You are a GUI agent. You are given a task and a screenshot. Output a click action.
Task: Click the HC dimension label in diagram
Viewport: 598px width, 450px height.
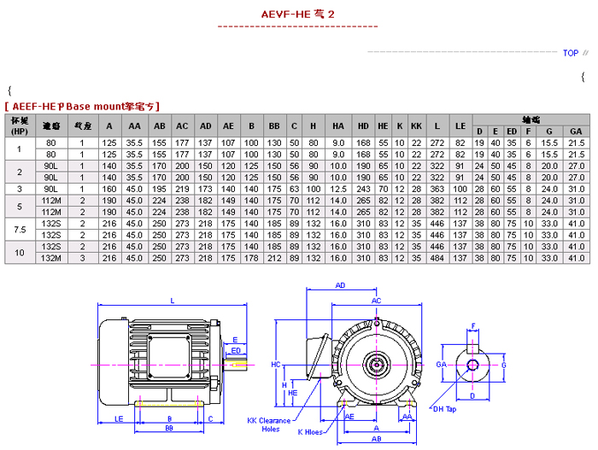pyautogui.click(x=275, y=364)
